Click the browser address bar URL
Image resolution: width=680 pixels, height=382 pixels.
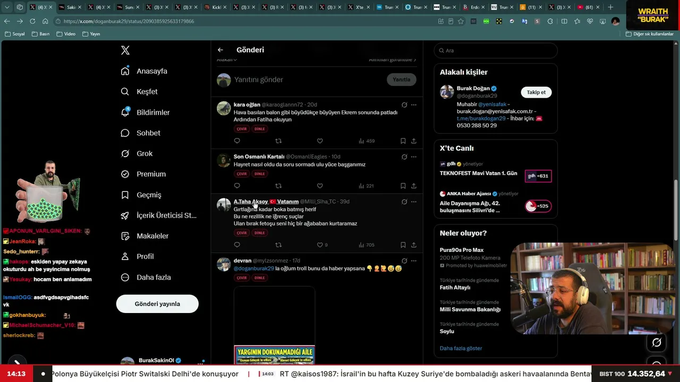tap(129, 21)
